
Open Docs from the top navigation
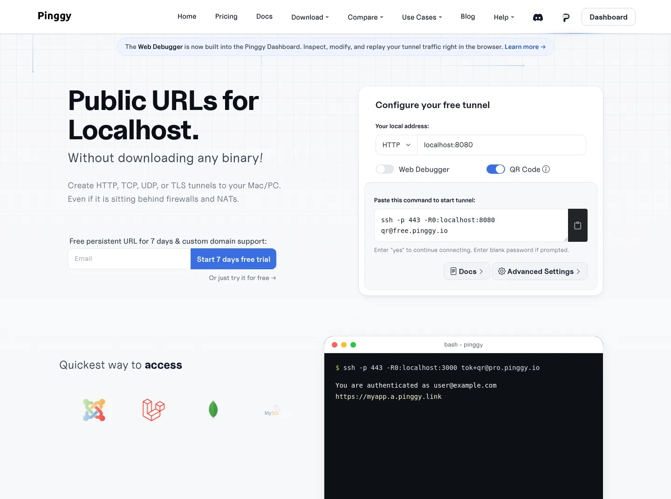(x=264, y=16)
